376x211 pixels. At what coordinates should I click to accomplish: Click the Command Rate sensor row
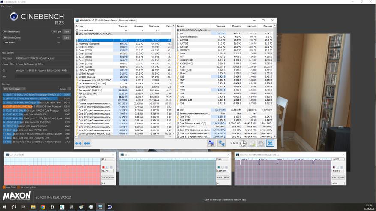tap(124, 30)
